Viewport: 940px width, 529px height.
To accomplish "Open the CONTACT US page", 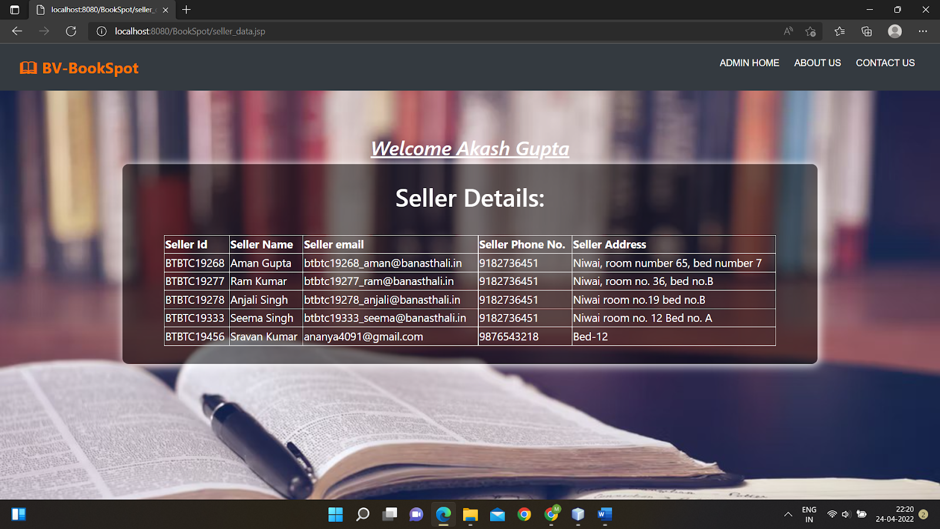I will (x=885, y=63).
